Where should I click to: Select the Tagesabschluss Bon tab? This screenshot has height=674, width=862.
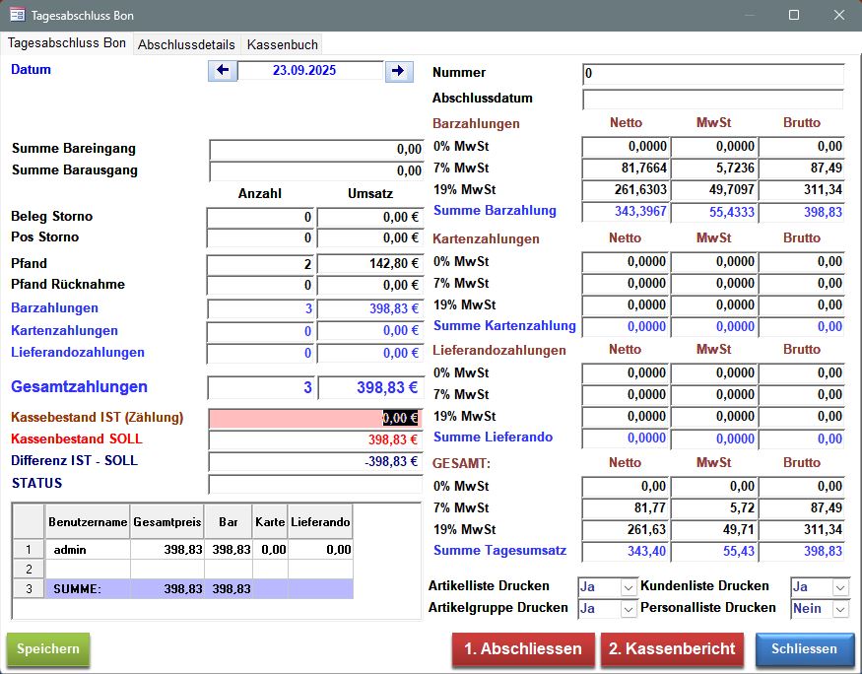tap(67, 43)
